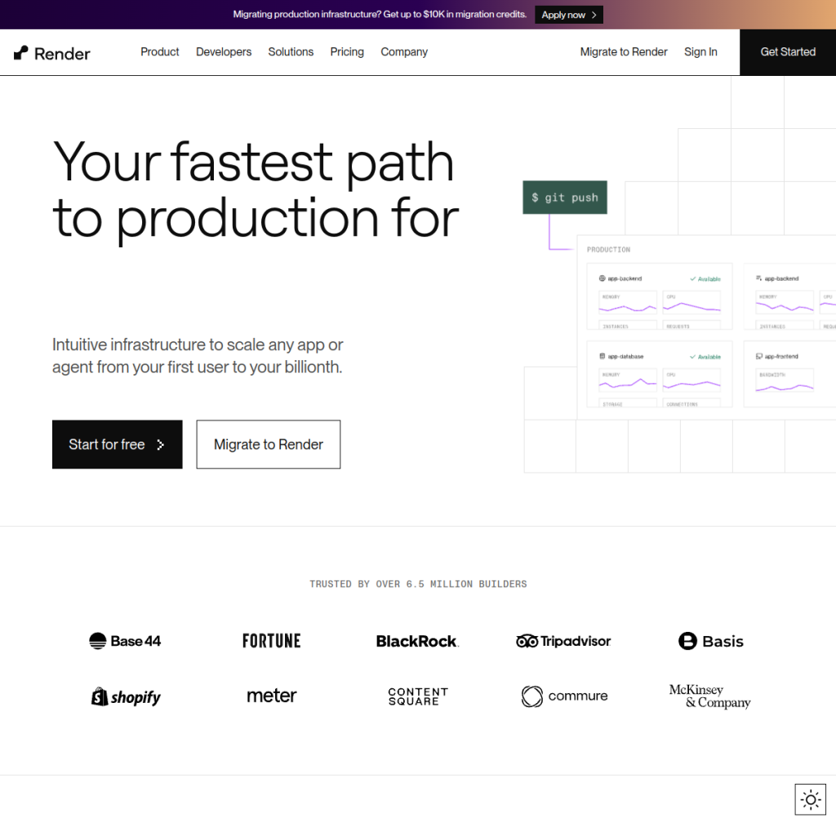Click the Get Started button
The height and width of the screenshot is (836, 836).
pos(788,52)
